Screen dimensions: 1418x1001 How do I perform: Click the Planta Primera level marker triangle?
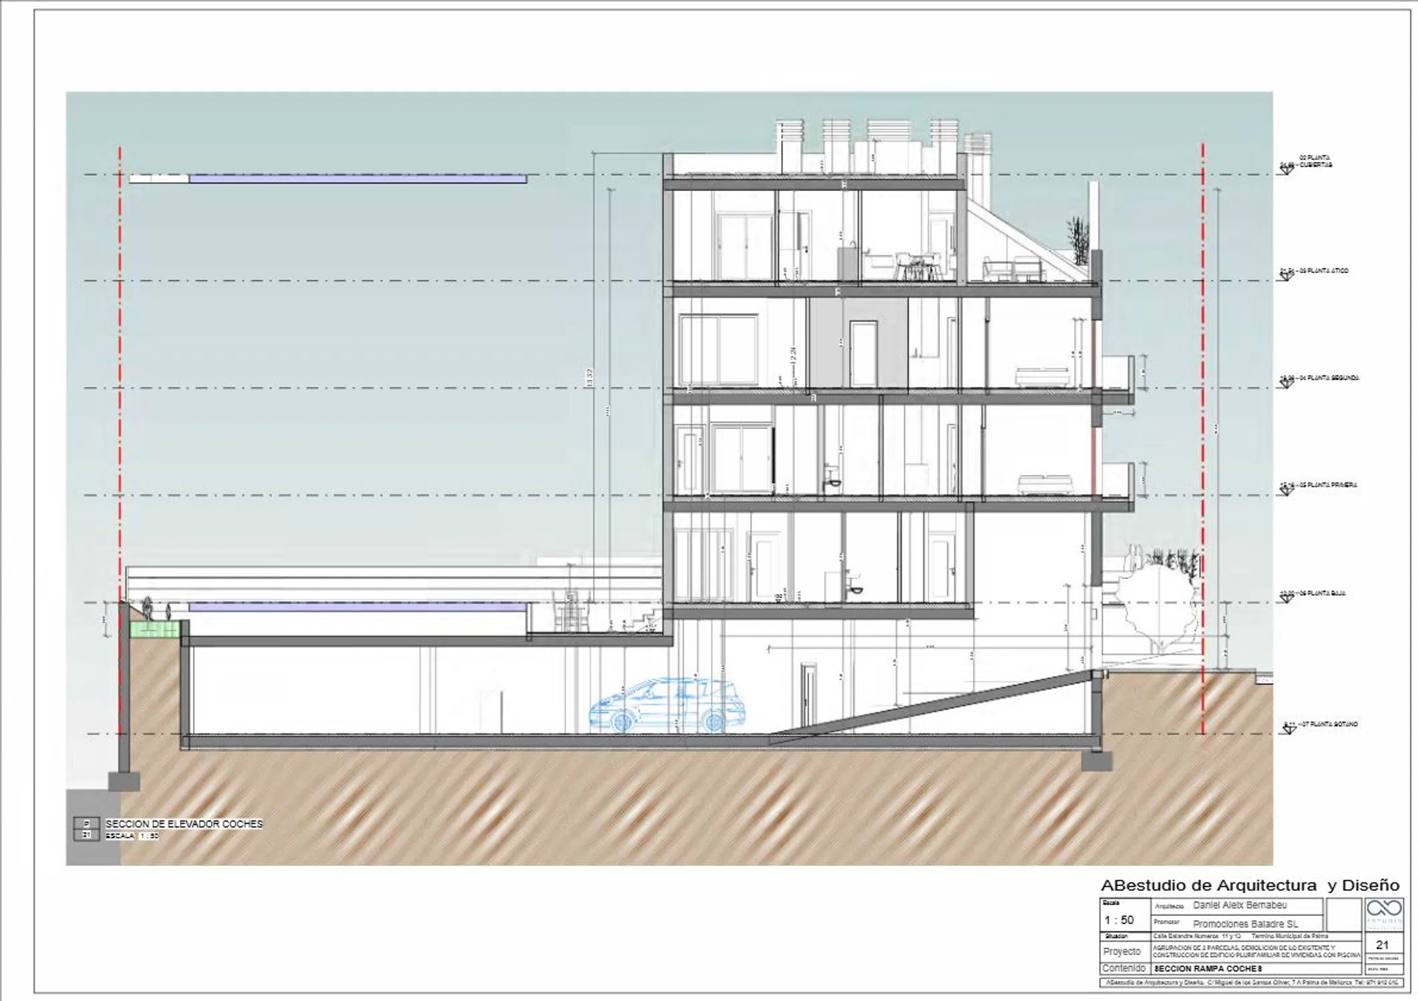tap(1286, 490)
